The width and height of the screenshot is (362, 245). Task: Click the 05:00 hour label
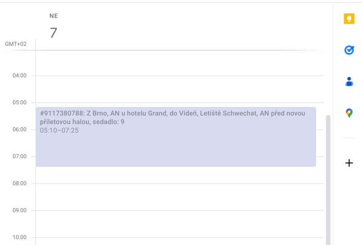[19, 102]
